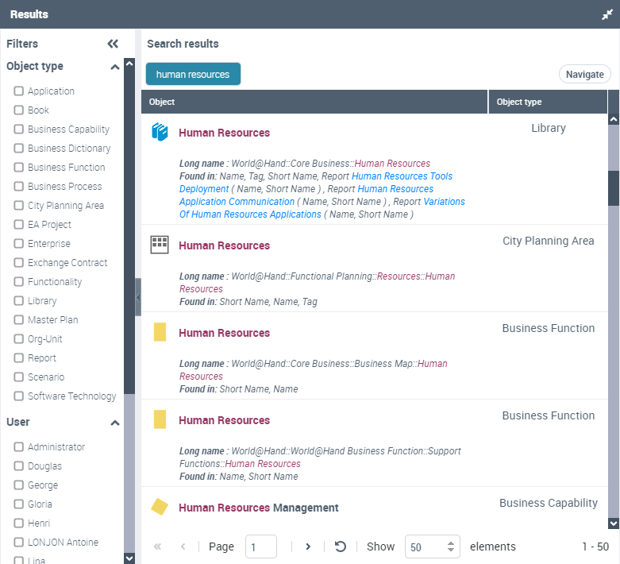
Task: Click the restore panel icon in Results header
Action: point(607,14)
